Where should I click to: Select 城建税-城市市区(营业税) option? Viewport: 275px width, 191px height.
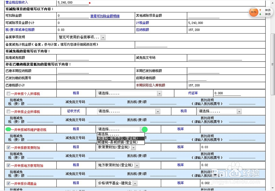pyautogui.click(x=121, y=138)
